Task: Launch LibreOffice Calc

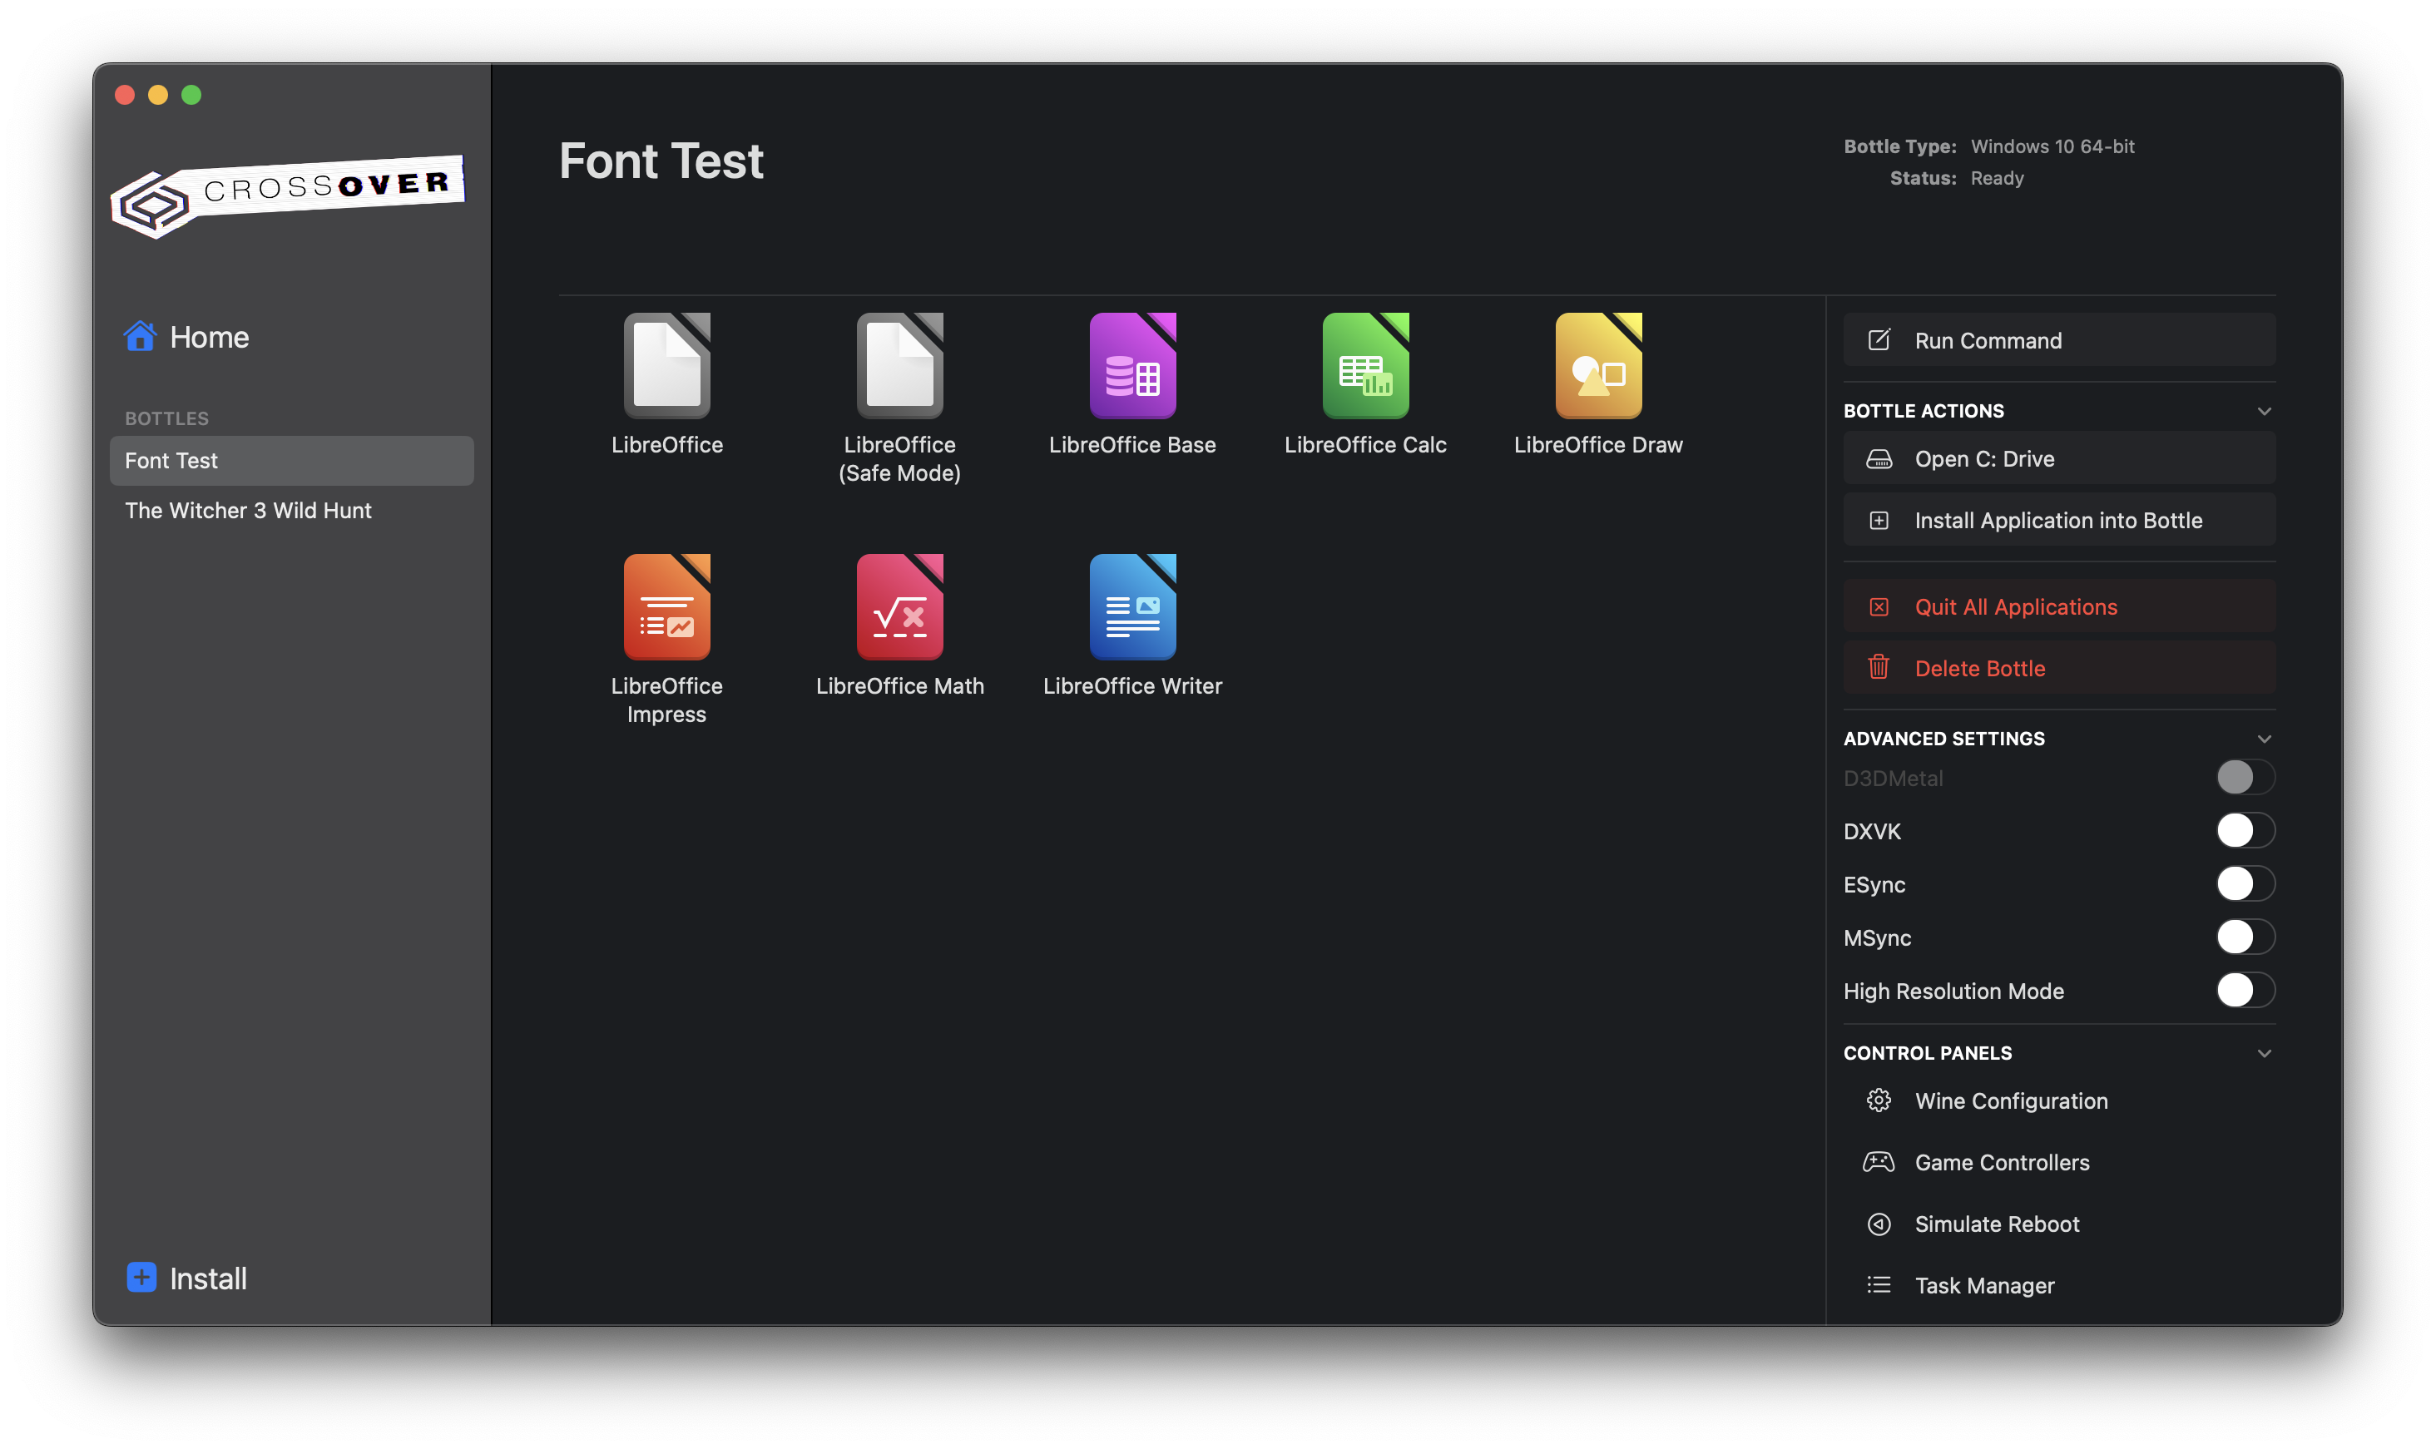Action: pos(1365,366)
